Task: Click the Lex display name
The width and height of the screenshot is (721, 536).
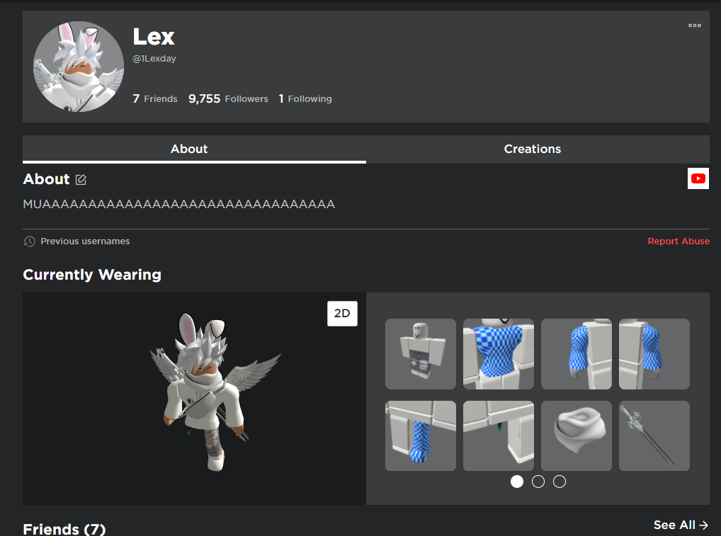Action: (154, 37)
